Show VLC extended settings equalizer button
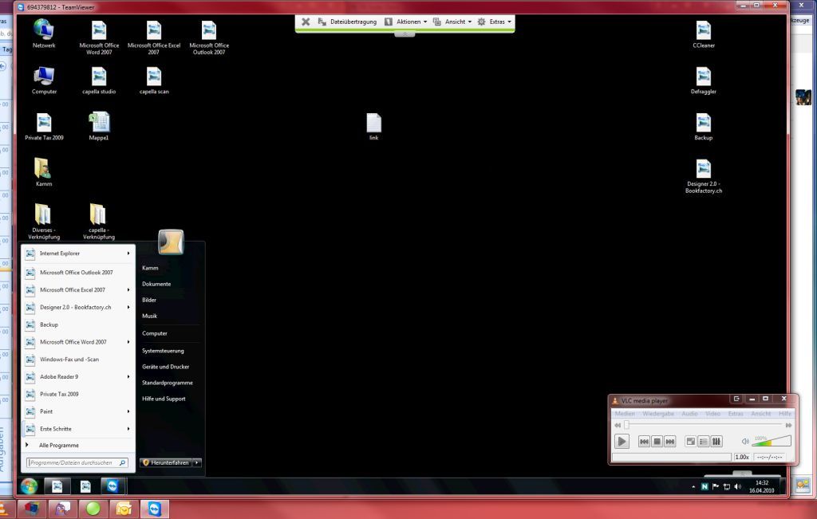This screenshot has width=817, height=519. click(x=716, y=442)
